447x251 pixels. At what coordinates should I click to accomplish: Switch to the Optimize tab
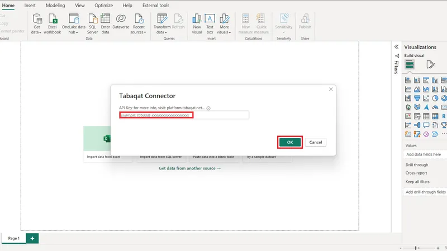click(x=103, y=5)
